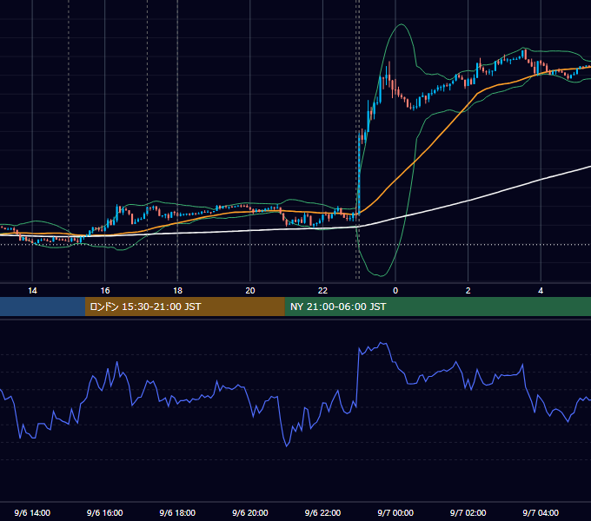Select the NY 21:00-06:00 JST session bar
This screenshot has width=591, height=521.
[437, 307]
